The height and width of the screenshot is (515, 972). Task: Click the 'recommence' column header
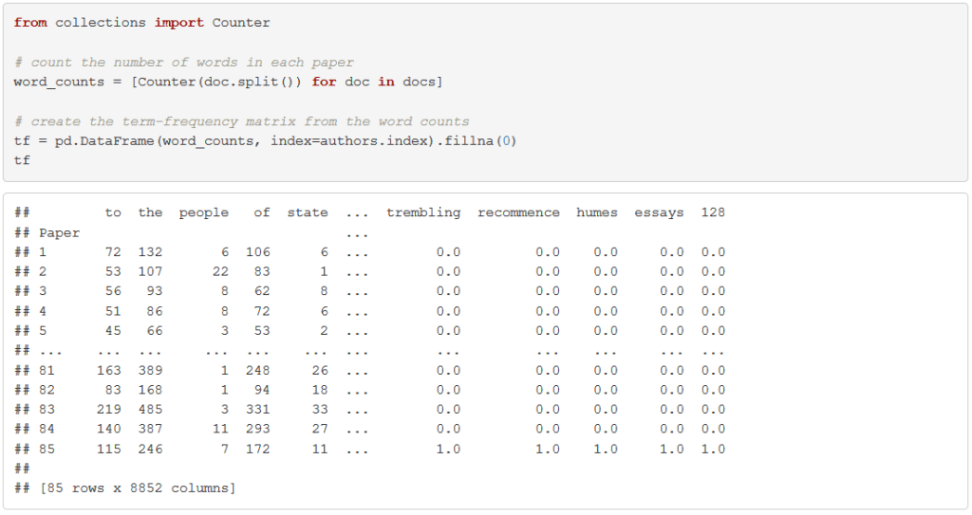518,212
